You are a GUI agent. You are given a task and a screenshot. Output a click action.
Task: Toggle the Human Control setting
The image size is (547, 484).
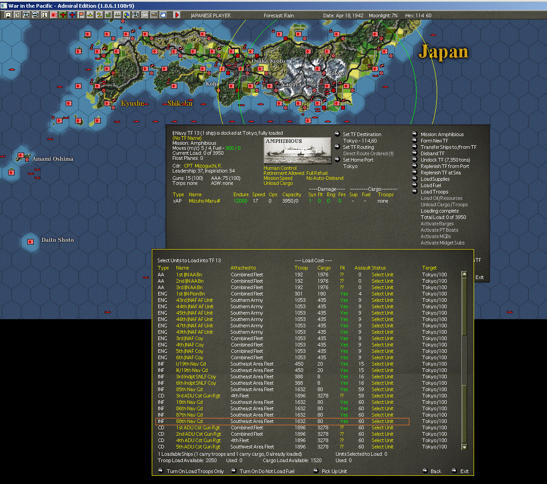tap(280, 168)
